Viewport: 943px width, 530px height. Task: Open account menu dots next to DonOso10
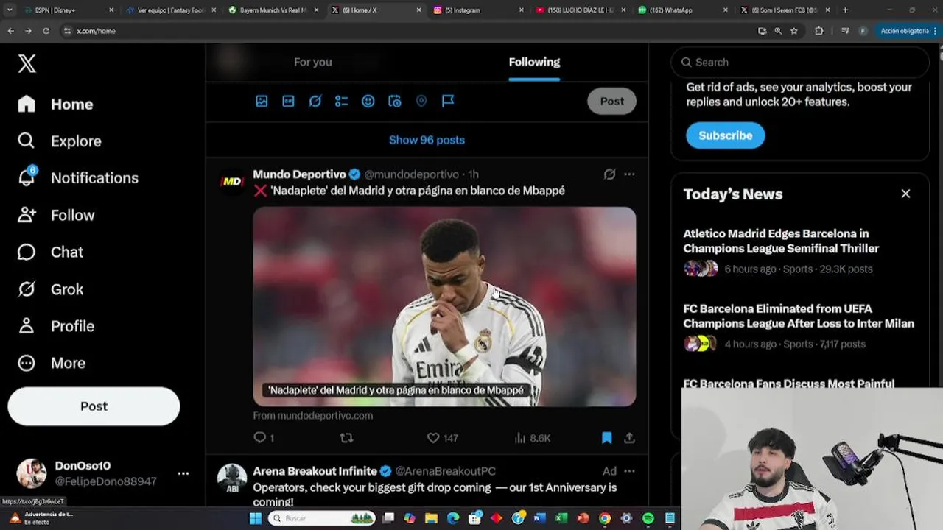[x=183, y=473]
